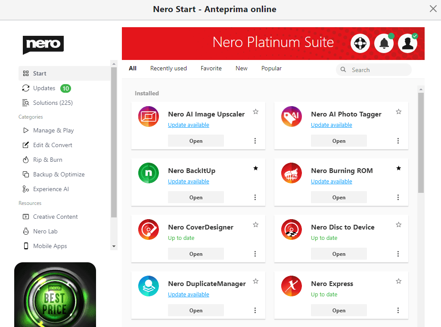Expand more options for Nero AI Image Upscaler

[x=255, y=141]
